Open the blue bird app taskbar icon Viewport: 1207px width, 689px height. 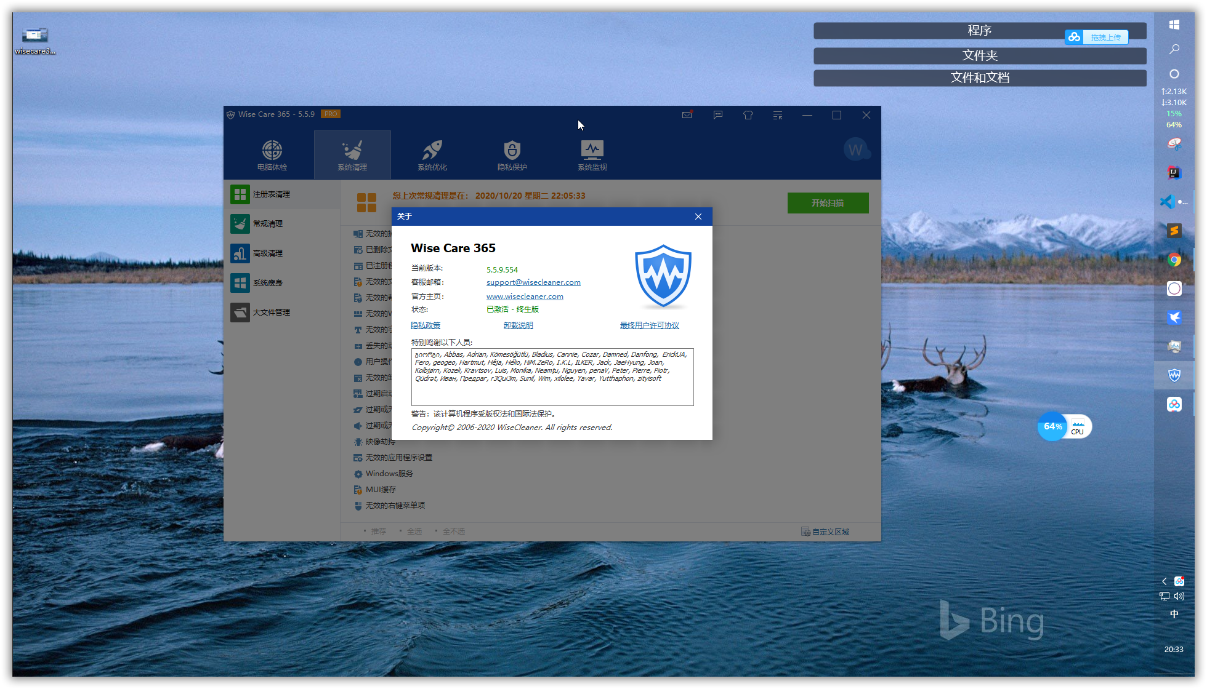(1174, 317)
